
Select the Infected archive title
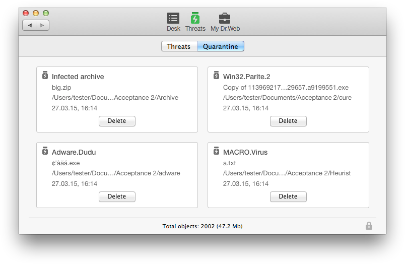(x=78, y=77)
